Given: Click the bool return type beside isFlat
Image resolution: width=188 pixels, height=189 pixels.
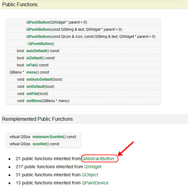Looking at the screenshot, I should click(20, 65).
